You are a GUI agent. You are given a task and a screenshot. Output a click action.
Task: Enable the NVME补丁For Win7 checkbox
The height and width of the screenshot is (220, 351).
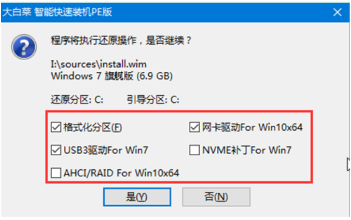[194, 150]
